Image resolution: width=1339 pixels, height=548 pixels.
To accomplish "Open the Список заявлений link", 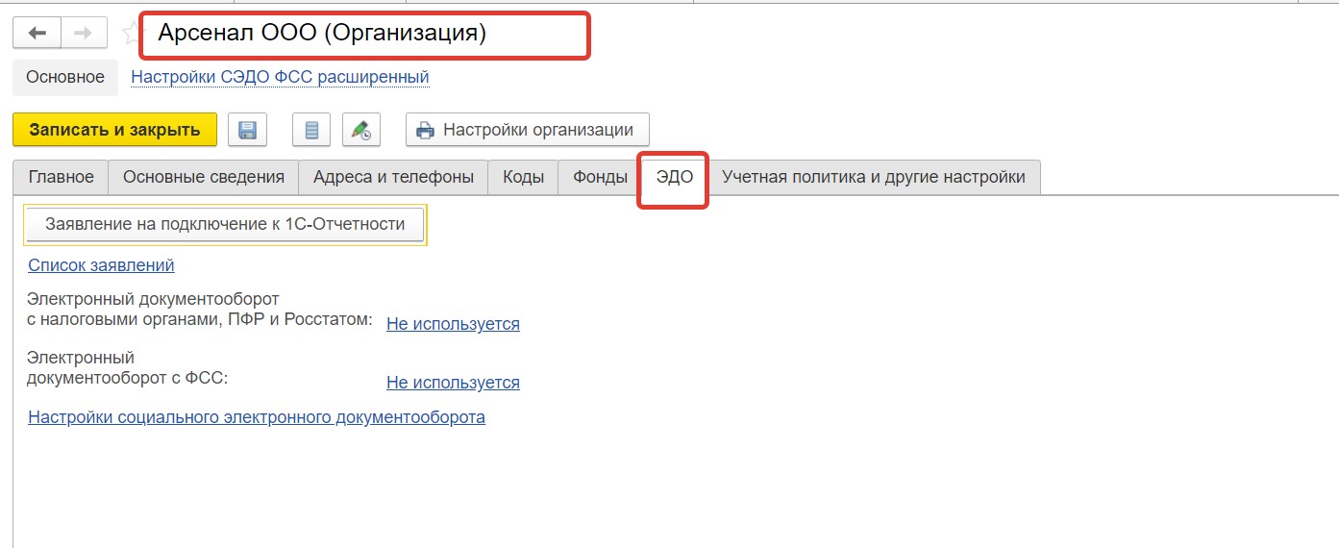I will click(101, 265).
